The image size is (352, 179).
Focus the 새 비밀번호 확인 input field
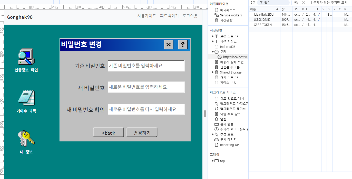146,109
